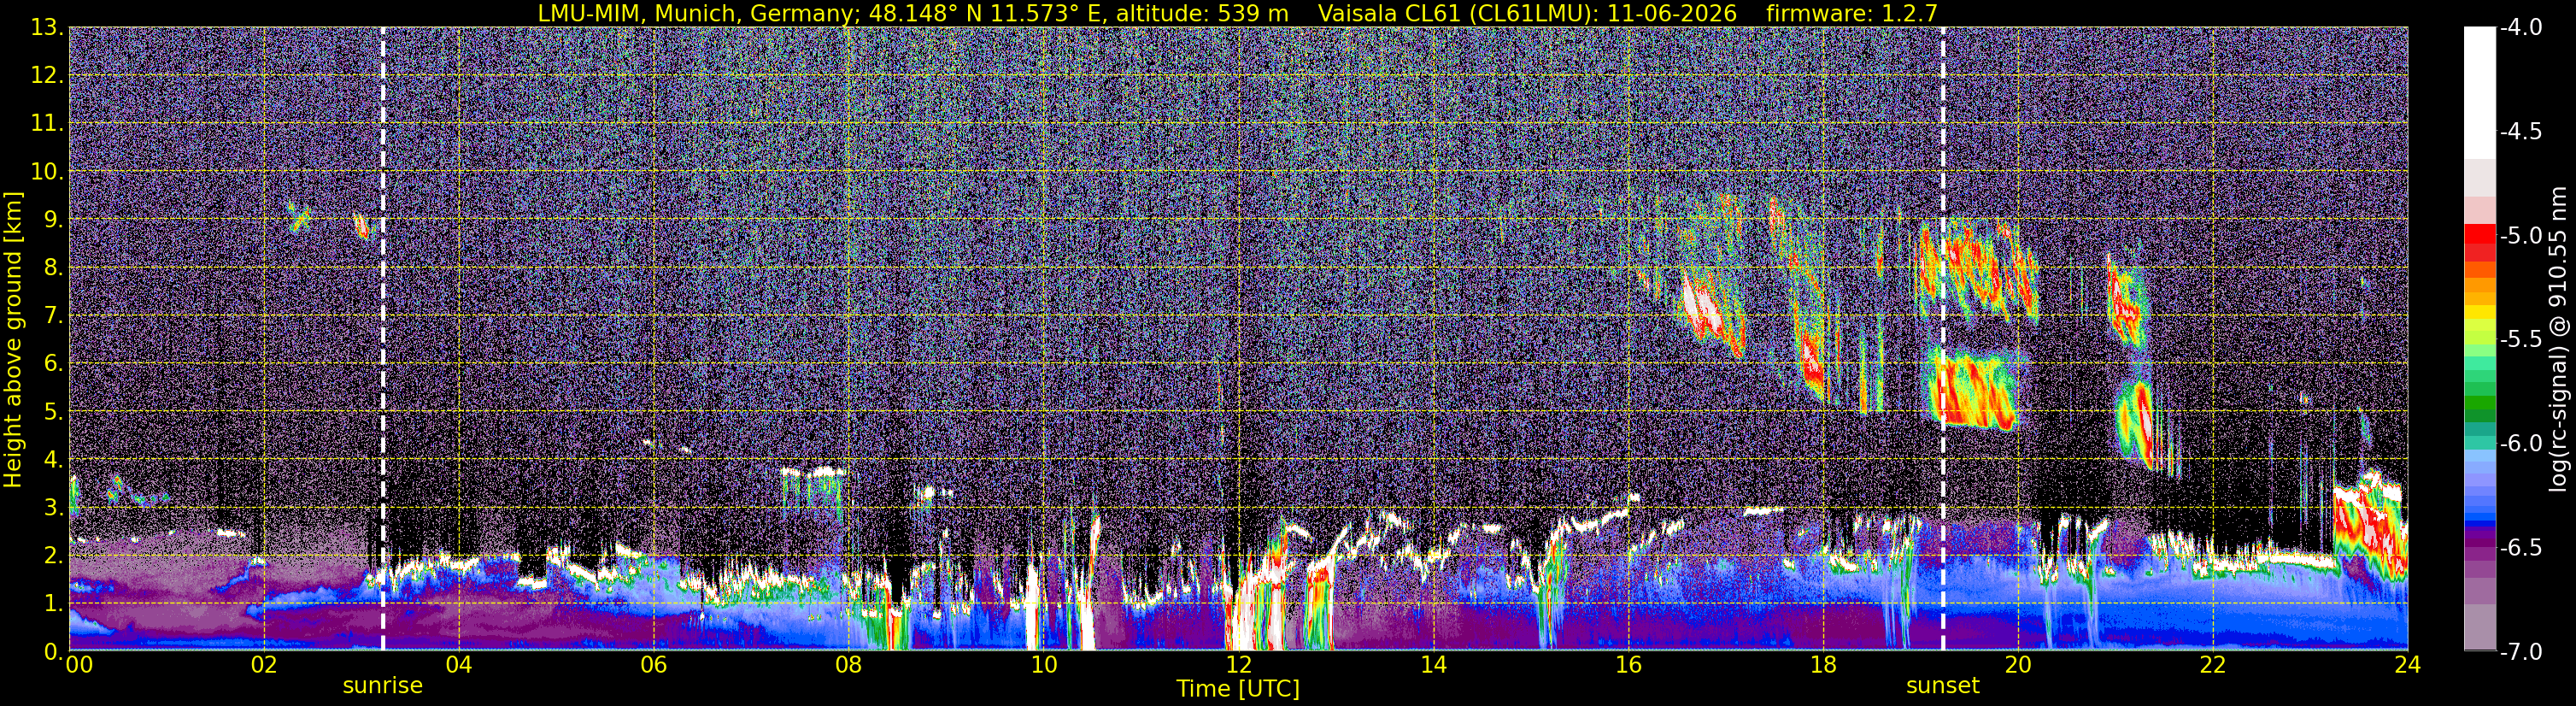This screenshot has width=2576, height=706.
Task: Click the dashed white sunrise marker line
Action: (x=383, y=339)
